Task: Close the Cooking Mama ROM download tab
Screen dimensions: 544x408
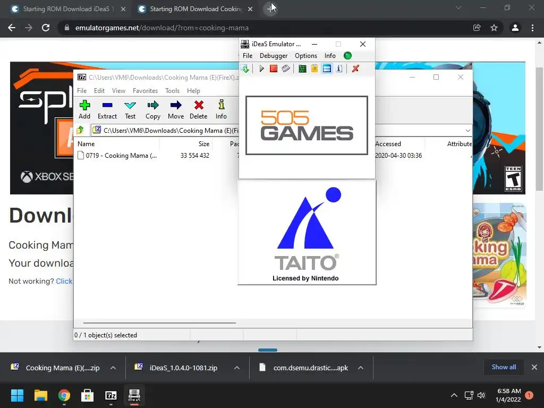Action: click(x=250, y=9)
